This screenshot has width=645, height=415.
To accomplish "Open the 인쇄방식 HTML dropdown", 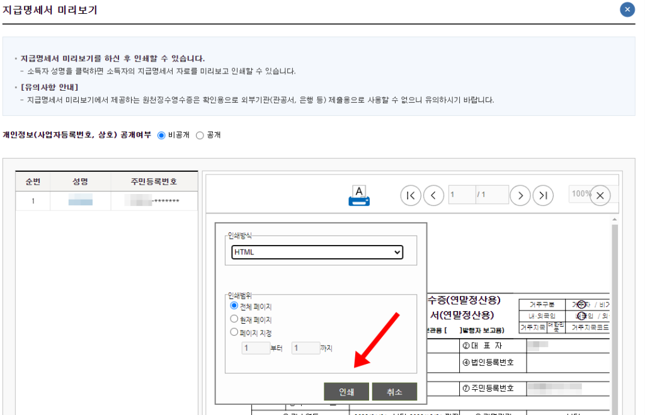I will click(x=317, y=252).
